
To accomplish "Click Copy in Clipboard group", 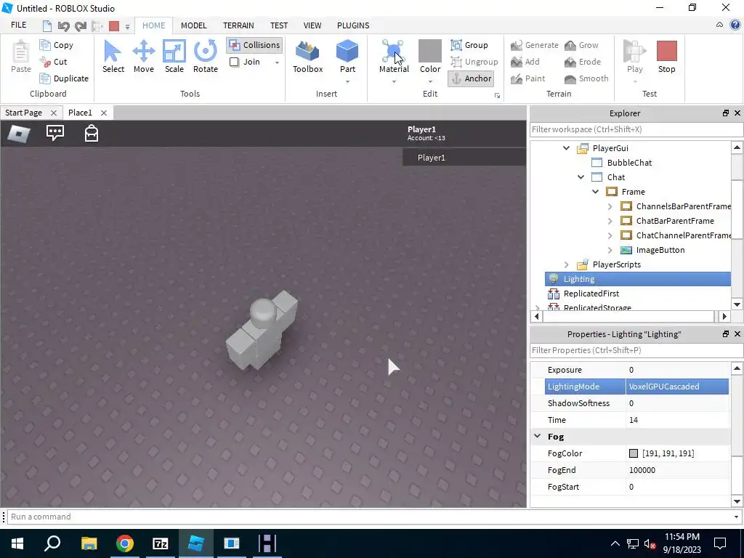I will (57, 45).
